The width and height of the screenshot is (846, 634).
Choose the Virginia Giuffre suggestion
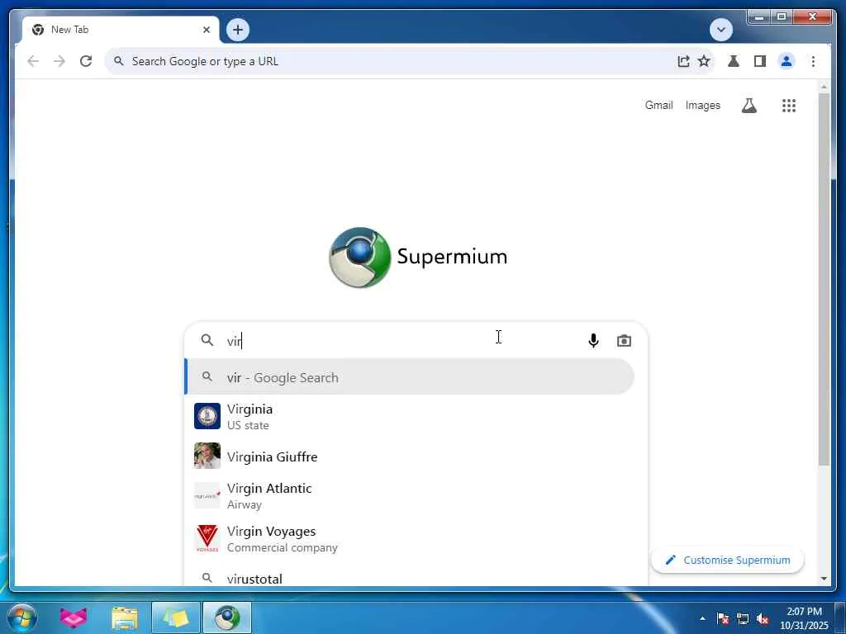[x=410, y=457]
